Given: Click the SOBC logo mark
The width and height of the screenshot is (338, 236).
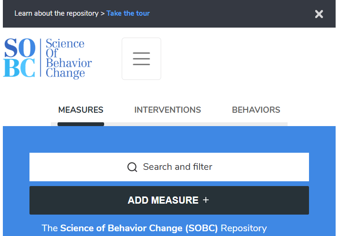Looking at the screenshot, I should [19, 58].
